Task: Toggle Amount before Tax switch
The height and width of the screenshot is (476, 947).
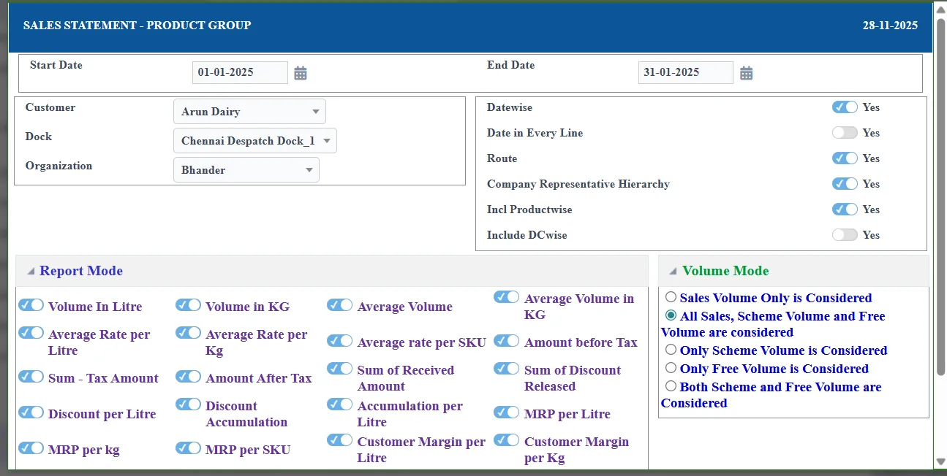Action: pyautogui.click(x=507, y=341)
